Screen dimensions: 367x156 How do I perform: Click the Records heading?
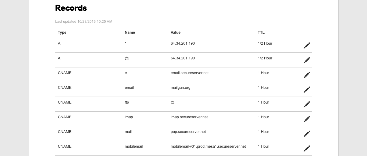pos(71,8)
